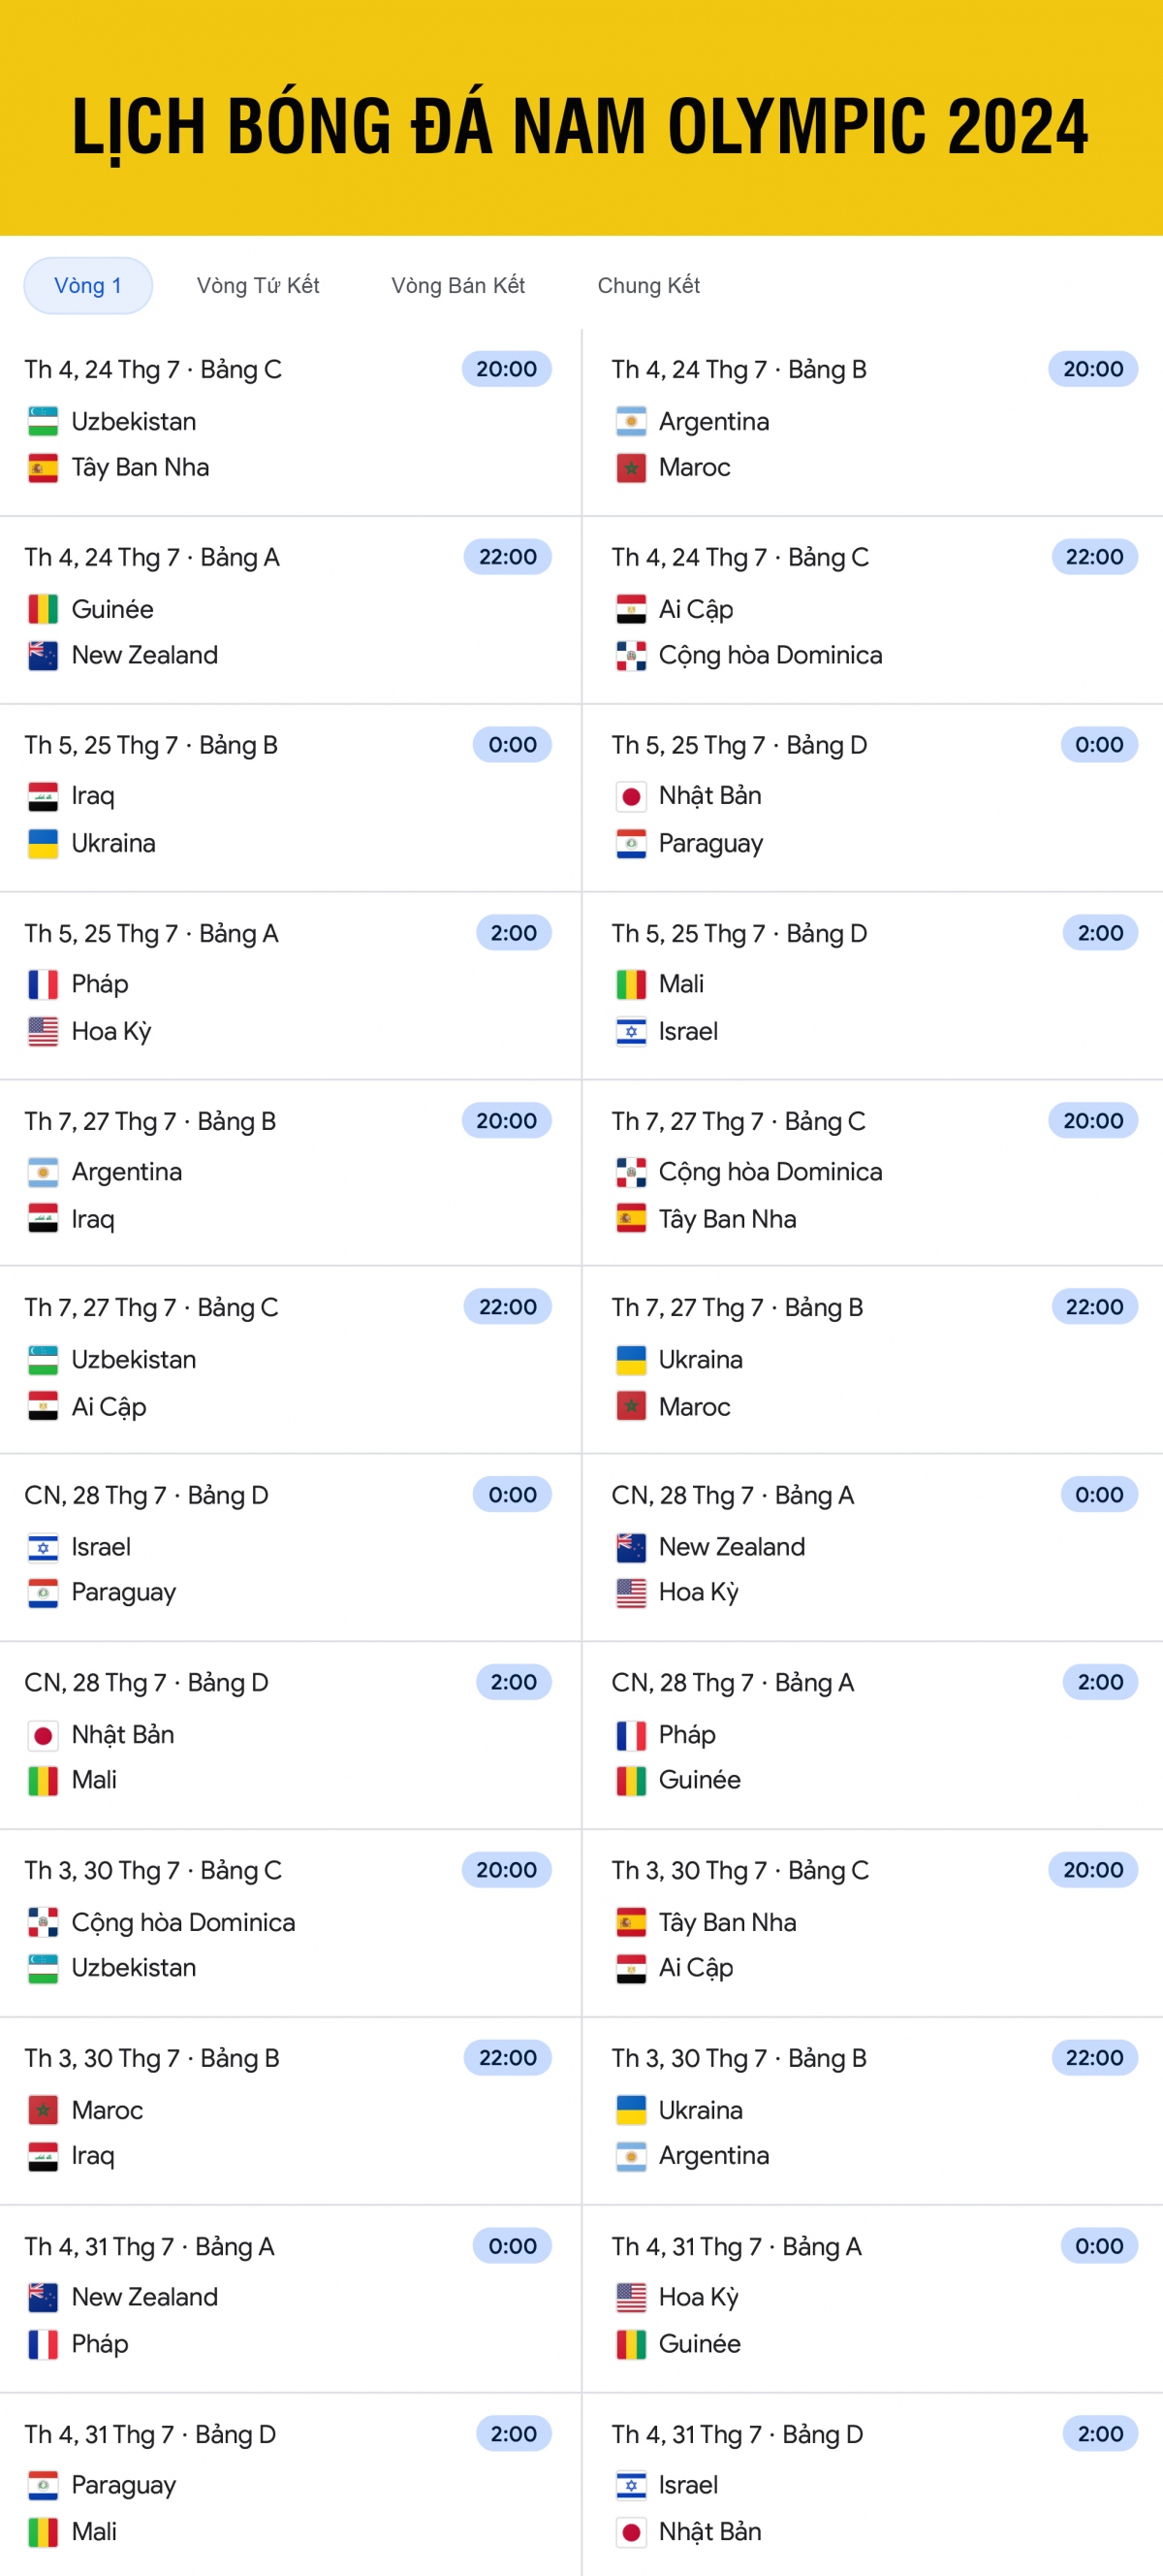Screen dimensions: 1163x2576
Task: Click Argentina flag in Ukraina–Argentina match
Action: click(x=631, y=2155)
